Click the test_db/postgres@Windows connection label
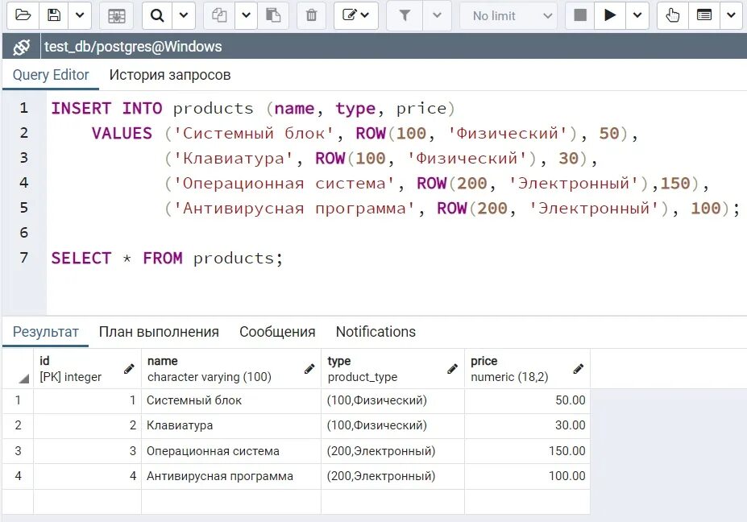Image resolution: width=747 pixels, height=522 pixels. [x=133, y=47]
